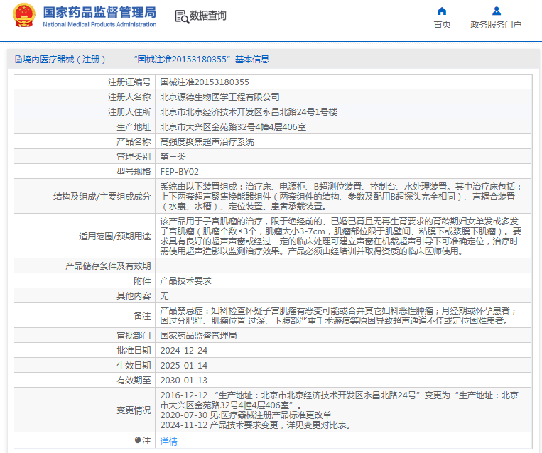This screenshot has width=542, height=453.
Task: Click the 注册人住所 label
Action: (x=129, y=112)
